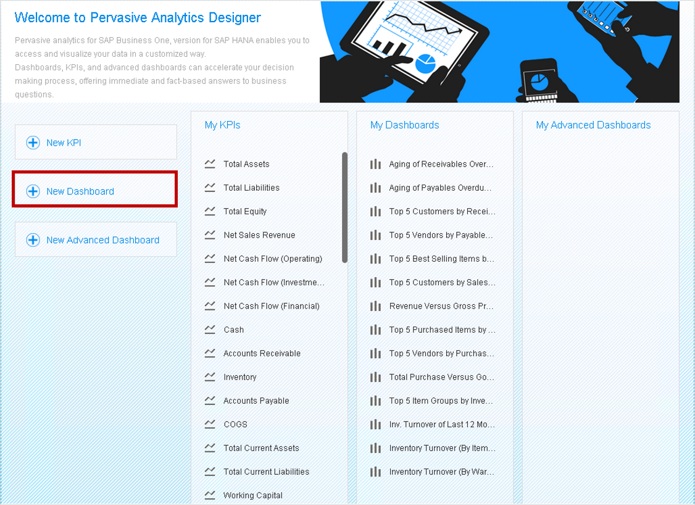Click the bar chart icon beside Revenue Versus Gross Pr...

click(x=375, y=306)
